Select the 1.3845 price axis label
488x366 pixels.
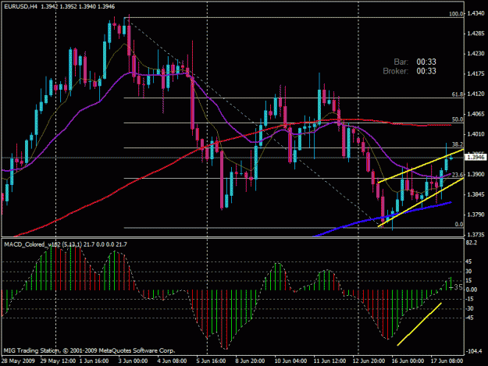click(476, 194)
